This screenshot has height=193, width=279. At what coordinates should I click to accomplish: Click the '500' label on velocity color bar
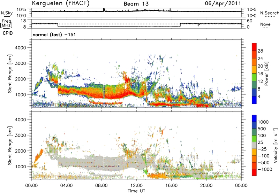click(262, 129)
